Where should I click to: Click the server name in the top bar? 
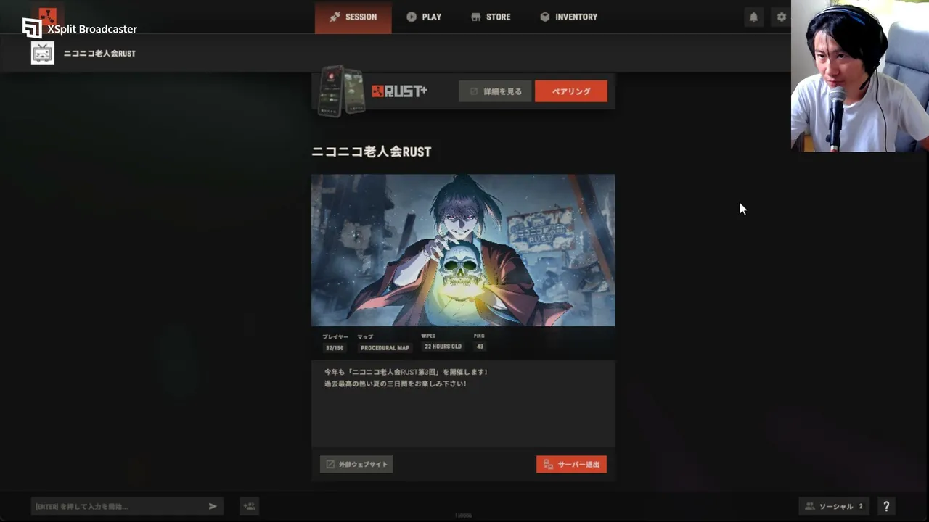click(x=99, y=53)
